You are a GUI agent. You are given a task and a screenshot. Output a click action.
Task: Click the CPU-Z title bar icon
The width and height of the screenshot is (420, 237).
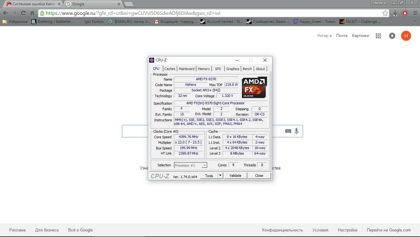[152, 60]
